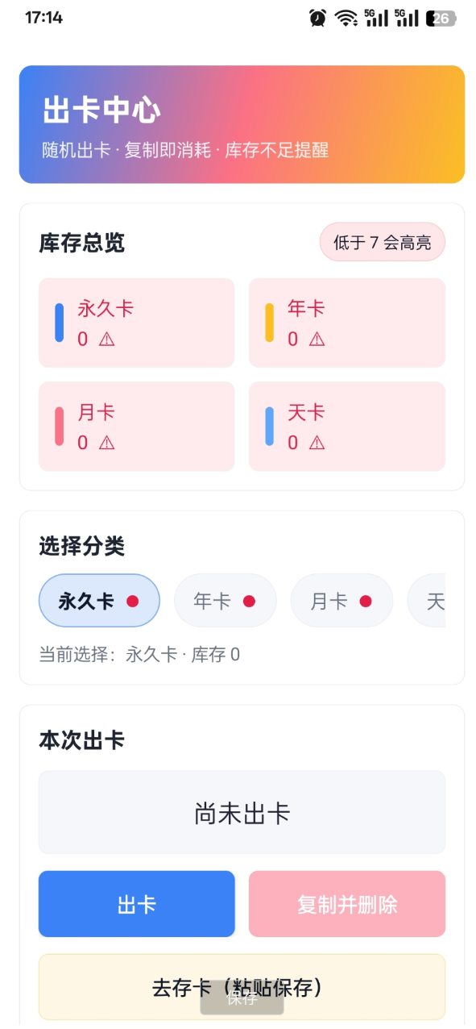Click the 尚未出卡 display area
This screenshot has height=1029, width=476.
coord(241,812)
